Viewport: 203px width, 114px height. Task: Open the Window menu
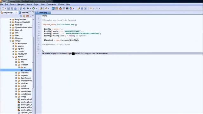coord(61,4)
